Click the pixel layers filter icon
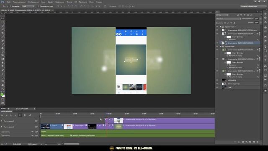The width and height of the screenshot is (268, 151). tap(238, 15)
